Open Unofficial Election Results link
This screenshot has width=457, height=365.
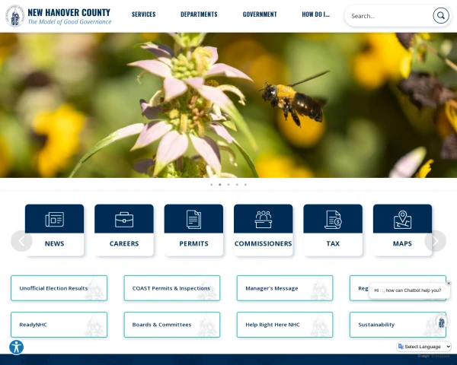(59, 288)
